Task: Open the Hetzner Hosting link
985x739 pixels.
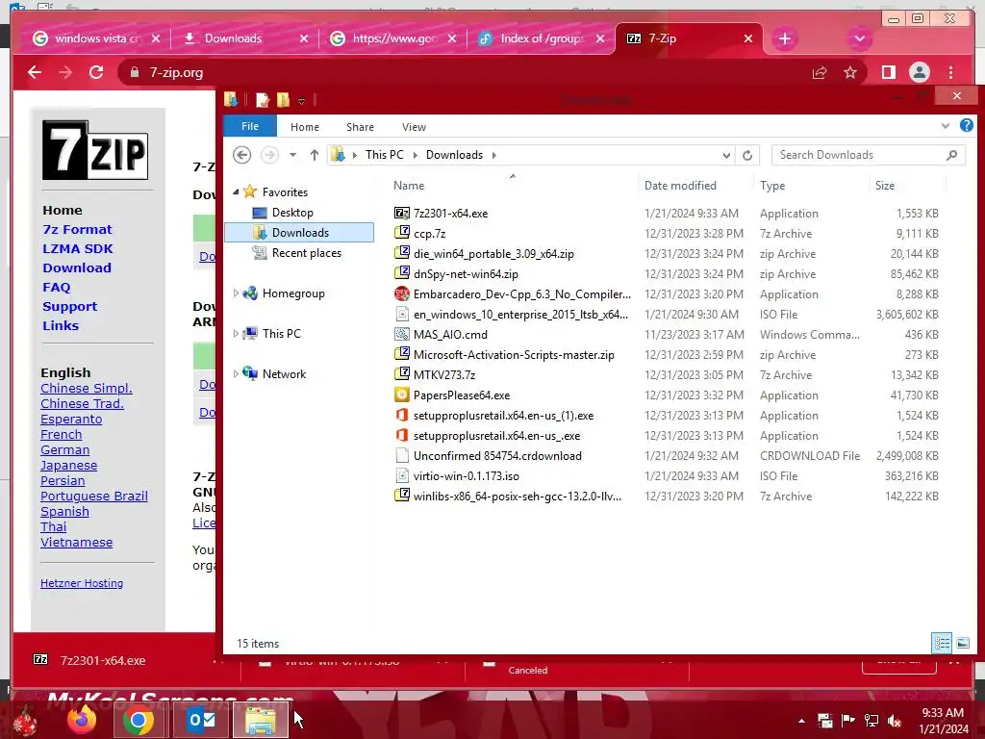Action: [82, 583]
